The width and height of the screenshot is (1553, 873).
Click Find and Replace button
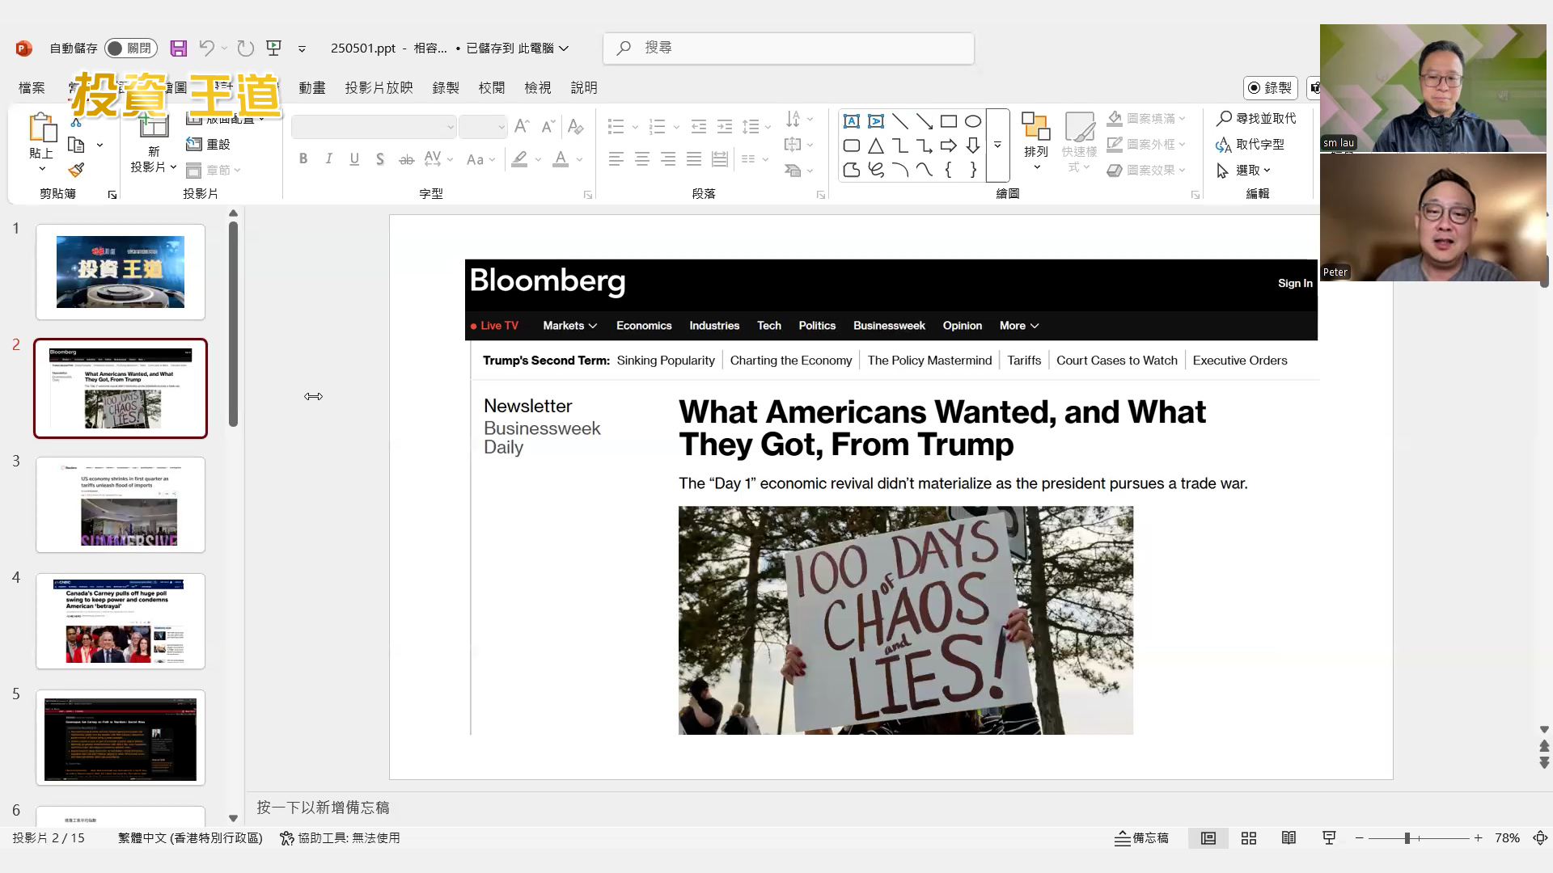click(x=1256, y=119)
